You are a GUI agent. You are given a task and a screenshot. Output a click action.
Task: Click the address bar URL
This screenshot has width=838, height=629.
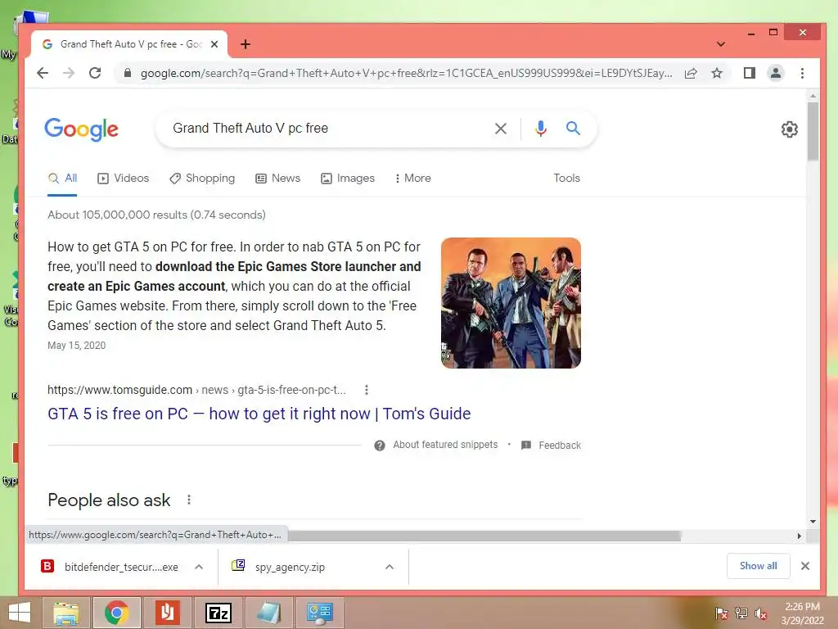click(406, 73)
